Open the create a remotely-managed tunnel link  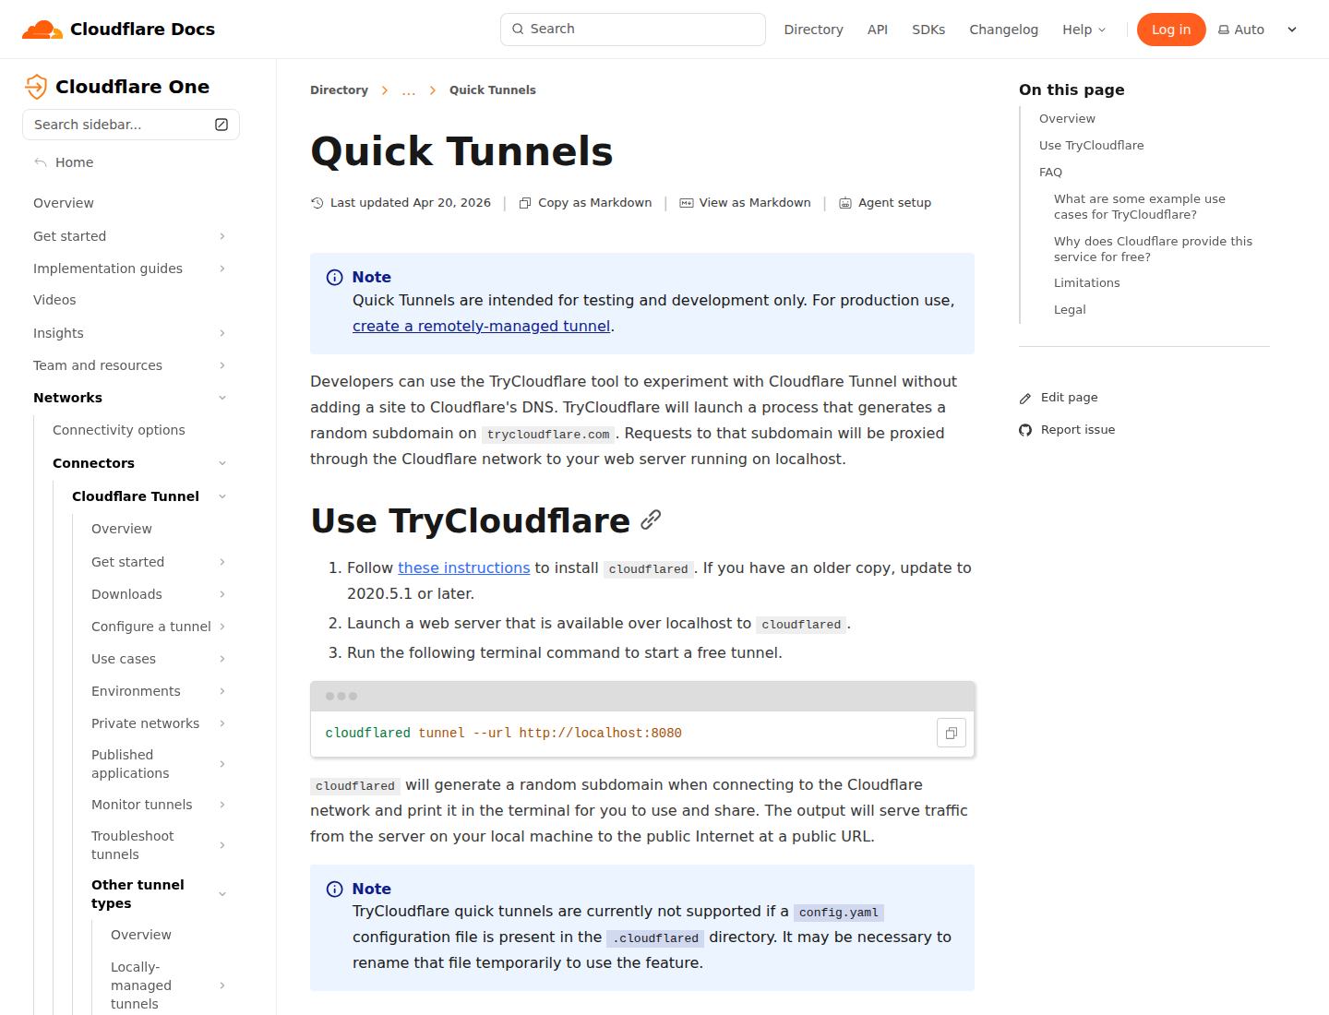[x=481, y=326]
